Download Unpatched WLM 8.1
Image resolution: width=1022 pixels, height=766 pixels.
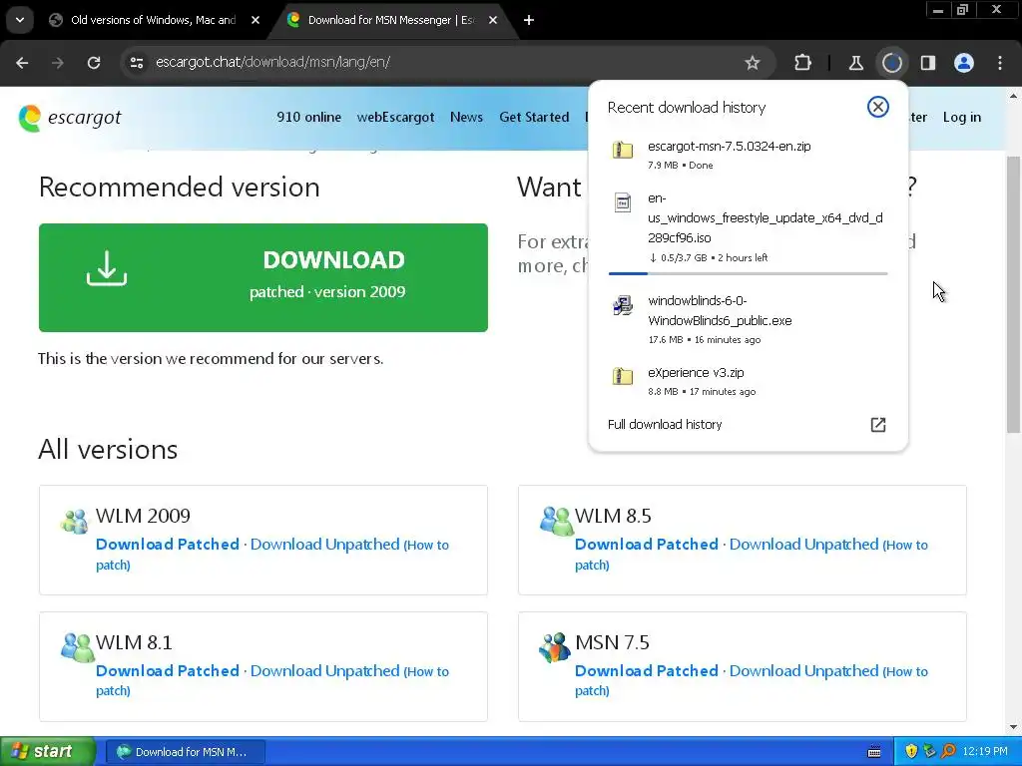[x=324, y=671]
